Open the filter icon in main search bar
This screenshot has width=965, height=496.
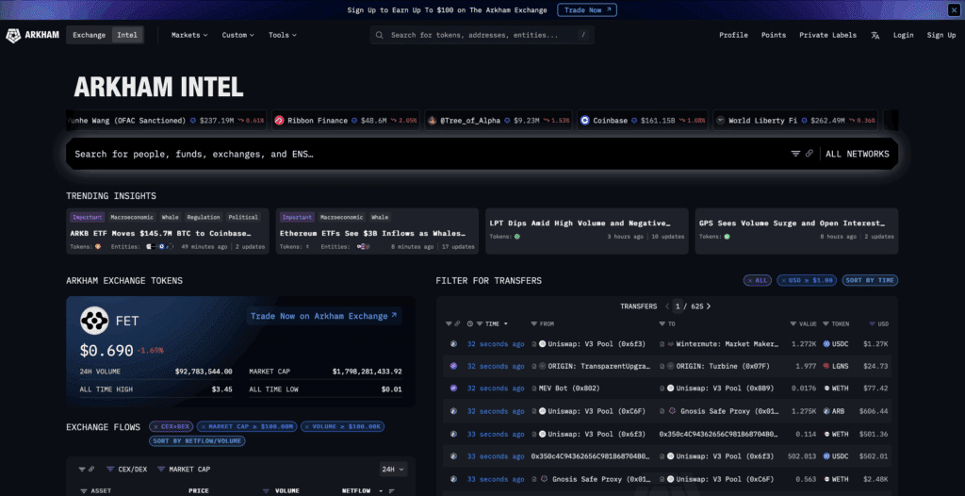[795, 154]
